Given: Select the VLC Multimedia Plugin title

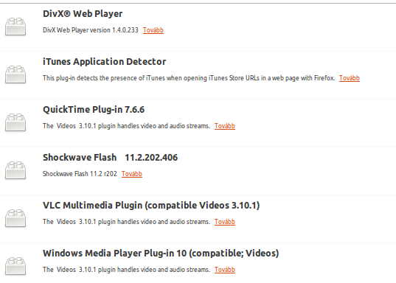Looking at the screenshot, I should [151, 206].
